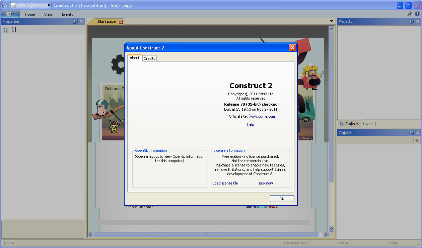Screen dimensions: 422x248
Task: Open the Redo history dropdown arrow
Action: click(x=37, y=5)
